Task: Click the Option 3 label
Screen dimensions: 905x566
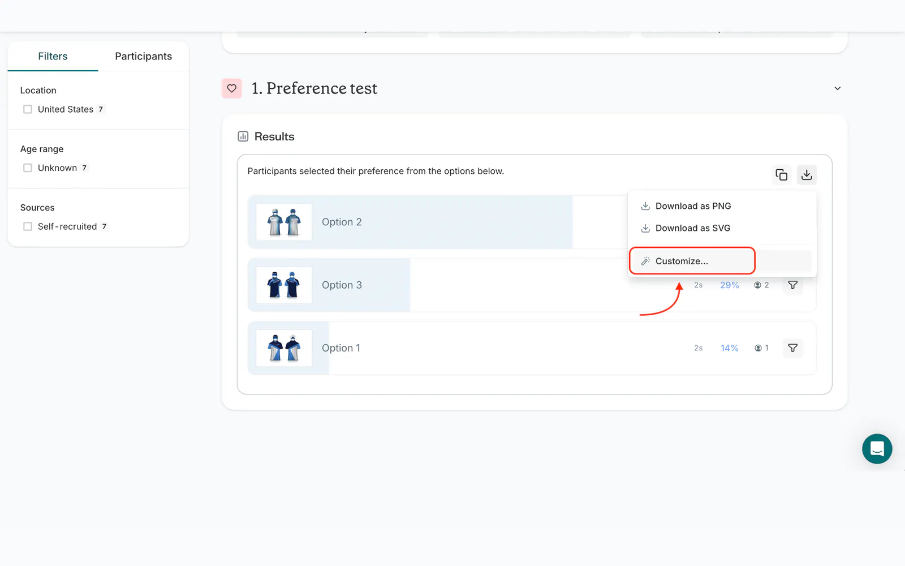Action: tap(342, 285)
